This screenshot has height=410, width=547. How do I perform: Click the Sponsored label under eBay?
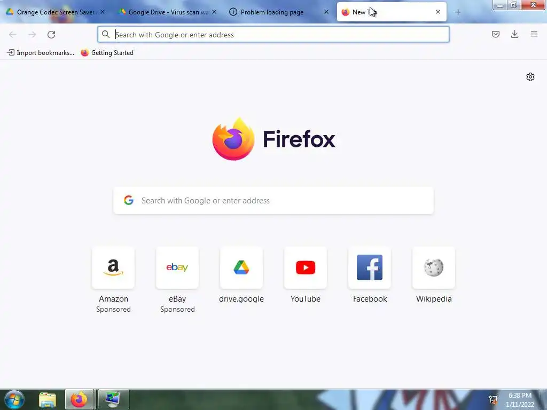coord(177,309)
